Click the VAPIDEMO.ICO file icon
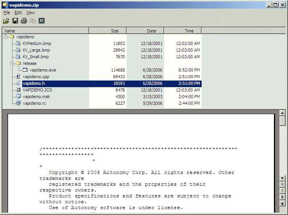This screenshot has width=288, height=215. point(18,90)
